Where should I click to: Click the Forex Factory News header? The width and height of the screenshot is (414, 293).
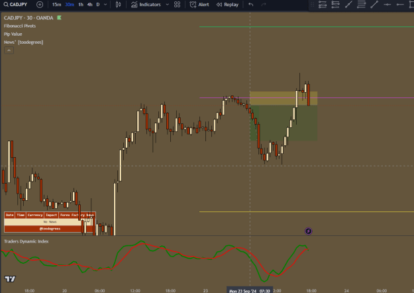point(77,215)
